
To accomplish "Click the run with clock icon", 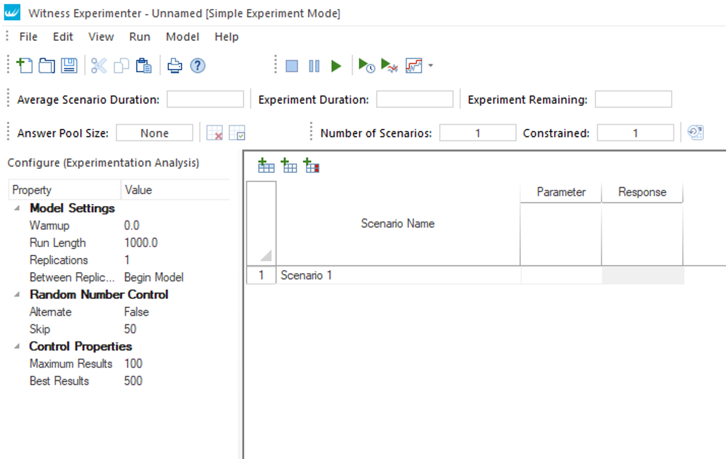I will point(366,66).
